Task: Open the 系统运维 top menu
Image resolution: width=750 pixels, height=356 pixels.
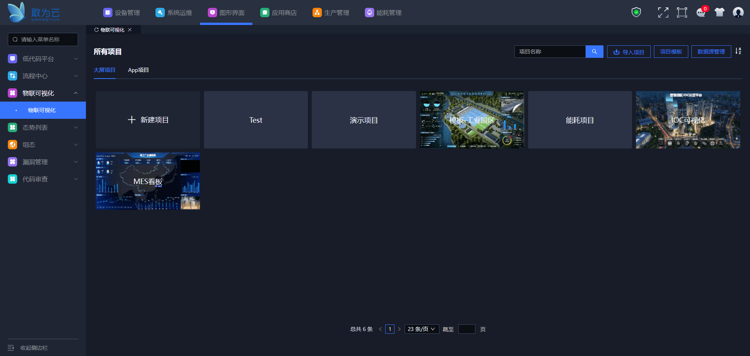Action: coord(174,13)
